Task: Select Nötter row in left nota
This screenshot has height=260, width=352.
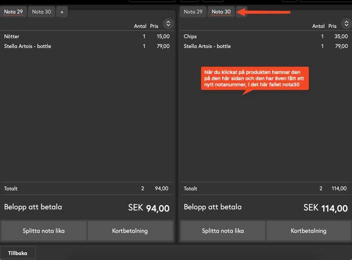Action: [87, 36]
